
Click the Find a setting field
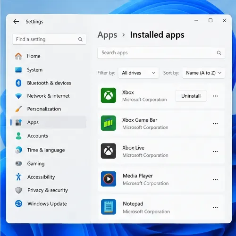coord(49,39)
